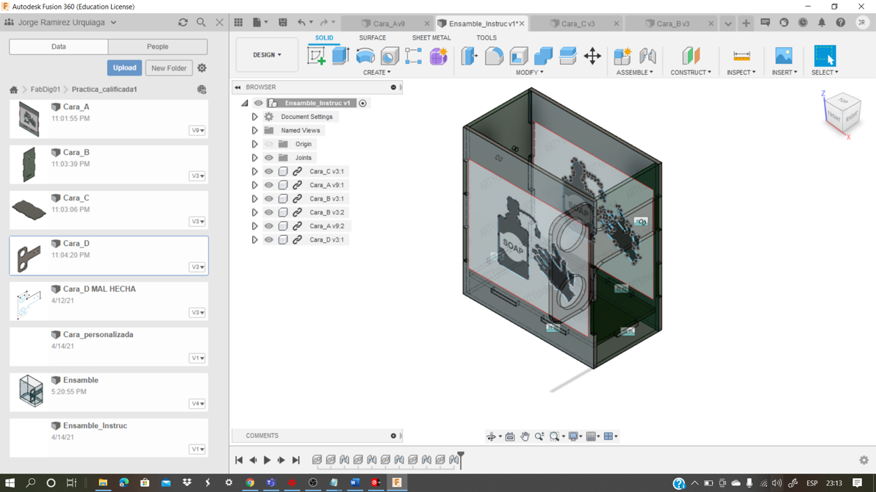
Task: Select the Measure tool
Action: [742, 56]
